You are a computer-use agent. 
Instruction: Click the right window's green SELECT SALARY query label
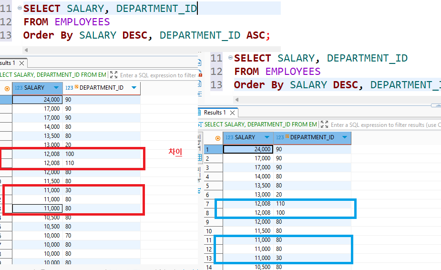(x=260, y=125)
